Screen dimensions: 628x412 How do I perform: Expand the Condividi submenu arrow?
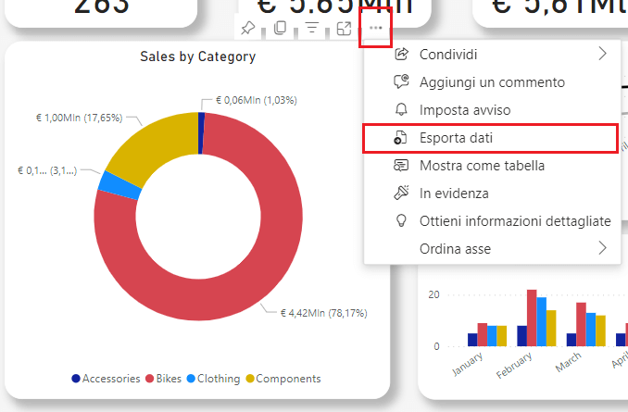[x=602, y=54]
